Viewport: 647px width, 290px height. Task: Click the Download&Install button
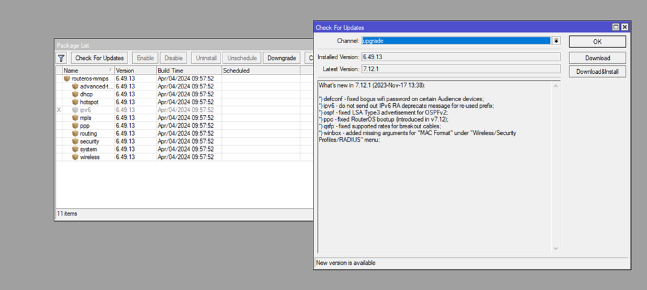(x=597, y=71)
